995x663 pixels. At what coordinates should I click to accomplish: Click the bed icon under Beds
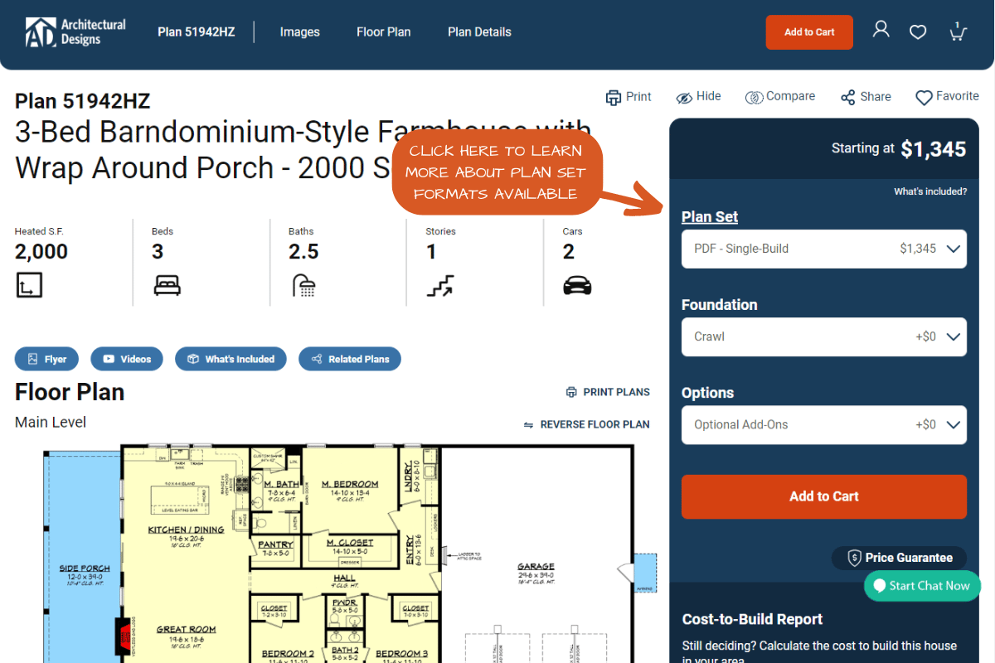pyautogui.click(x=167, y=286)
